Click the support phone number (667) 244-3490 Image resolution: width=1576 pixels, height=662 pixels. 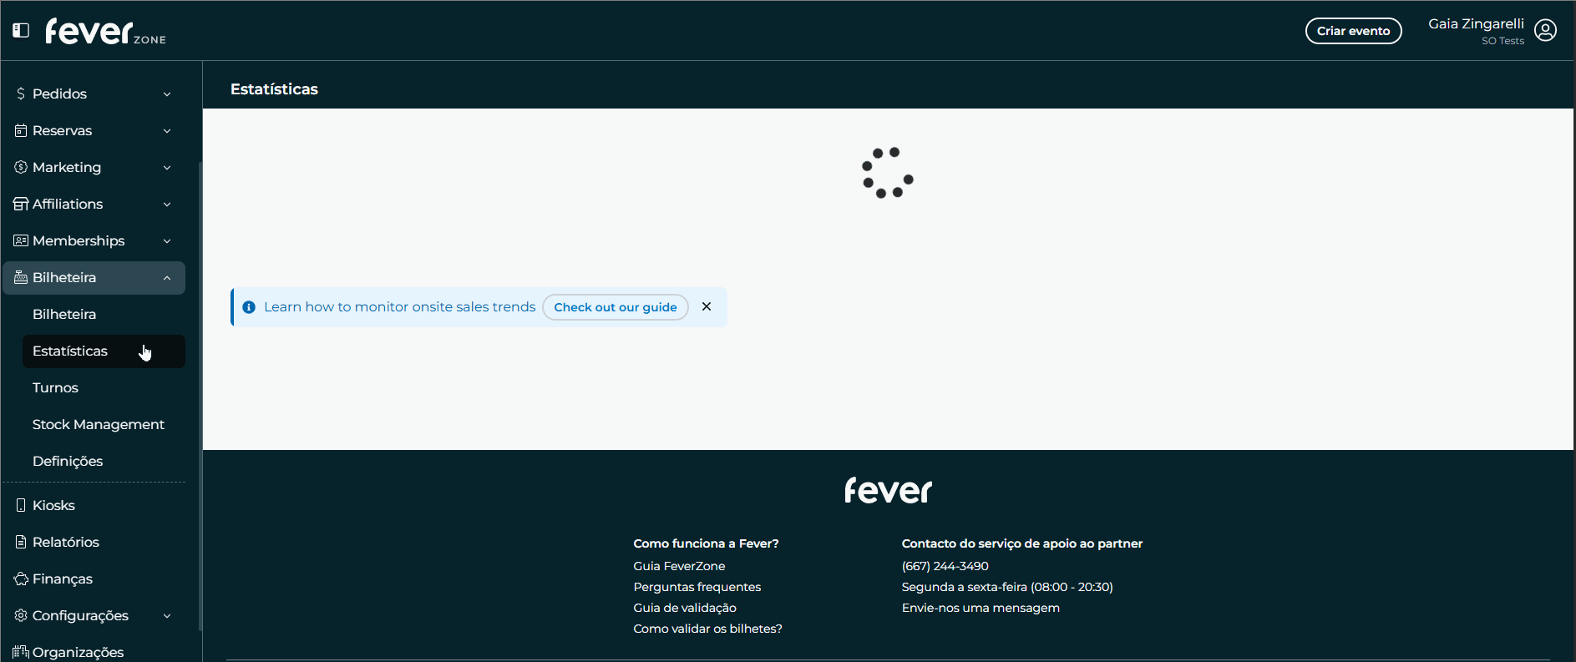[x=945, y=566]
